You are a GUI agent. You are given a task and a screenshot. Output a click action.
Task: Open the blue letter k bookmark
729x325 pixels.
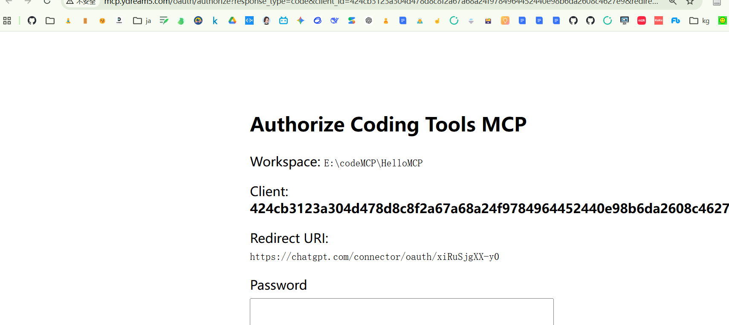click(x=215, y=20)
